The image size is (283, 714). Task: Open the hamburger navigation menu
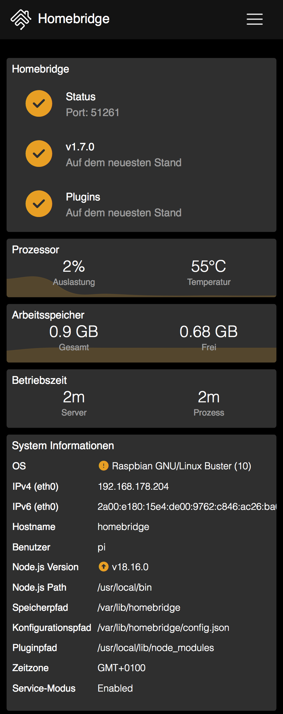point(255,19)
